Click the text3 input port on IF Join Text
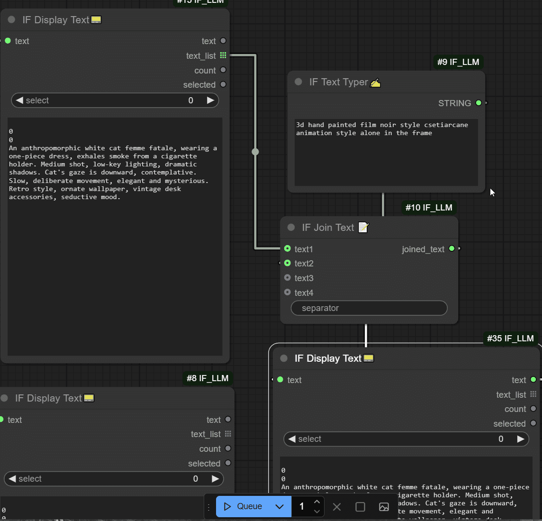Screen dimensions: 542x521 [288, 278]
